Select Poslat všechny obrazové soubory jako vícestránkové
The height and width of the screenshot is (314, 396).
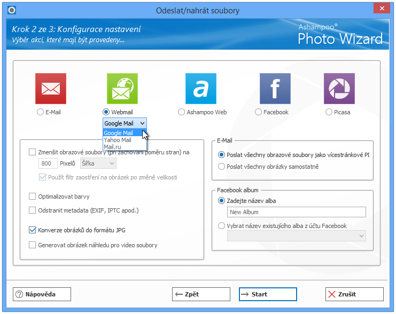click(x=221, y=155)
